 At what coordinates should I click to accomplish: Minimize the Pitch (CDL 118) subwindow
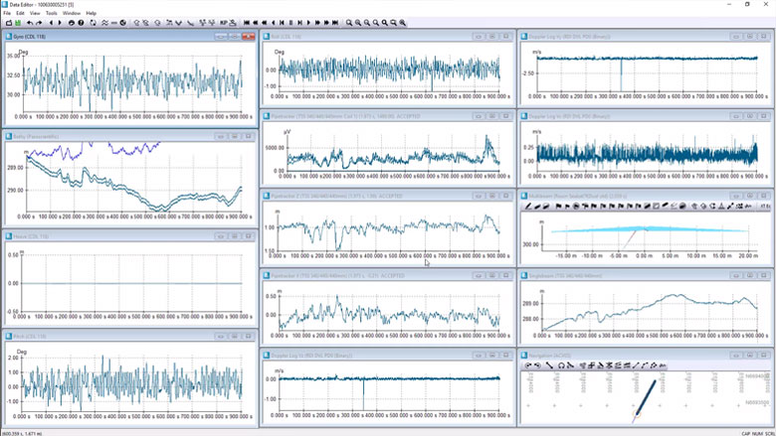221,337
